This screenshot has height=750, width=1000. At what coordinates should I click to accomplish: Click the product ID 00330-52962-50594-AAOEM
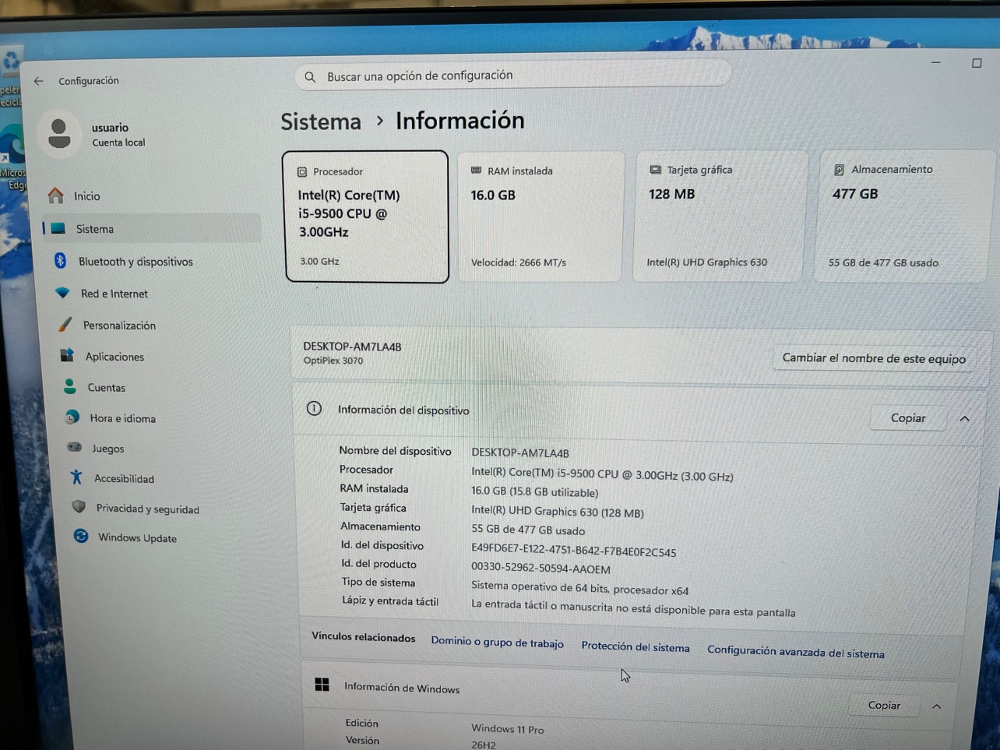540,569
